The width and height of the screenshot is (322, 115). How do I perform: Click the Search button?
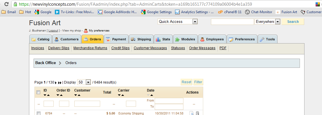point(293,21)
